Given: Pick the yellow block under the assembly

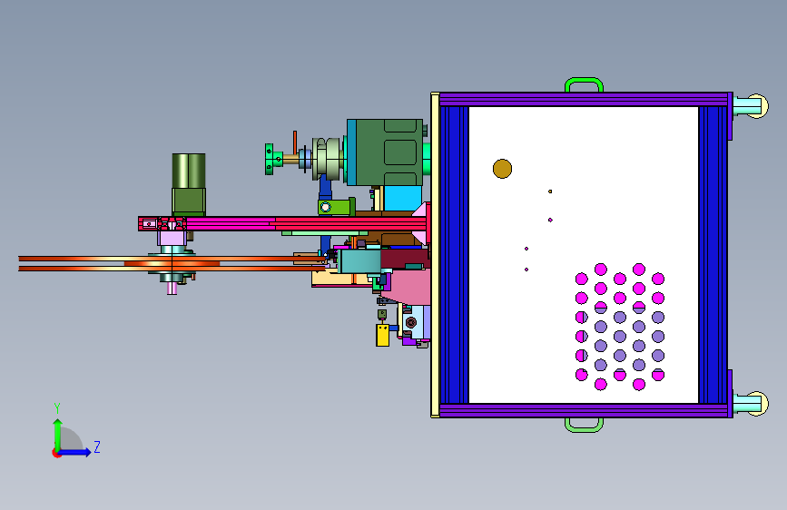Looking at the screenshot, I should click(382, 336).
